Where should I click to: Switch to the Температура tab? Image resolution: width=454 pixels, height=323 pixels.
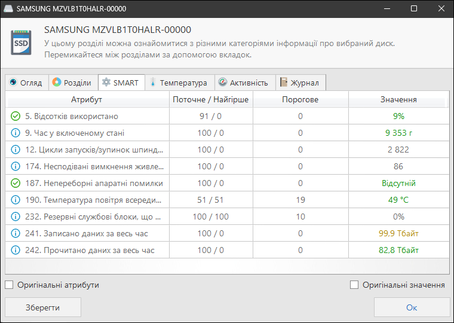click(x=178, y=83)
